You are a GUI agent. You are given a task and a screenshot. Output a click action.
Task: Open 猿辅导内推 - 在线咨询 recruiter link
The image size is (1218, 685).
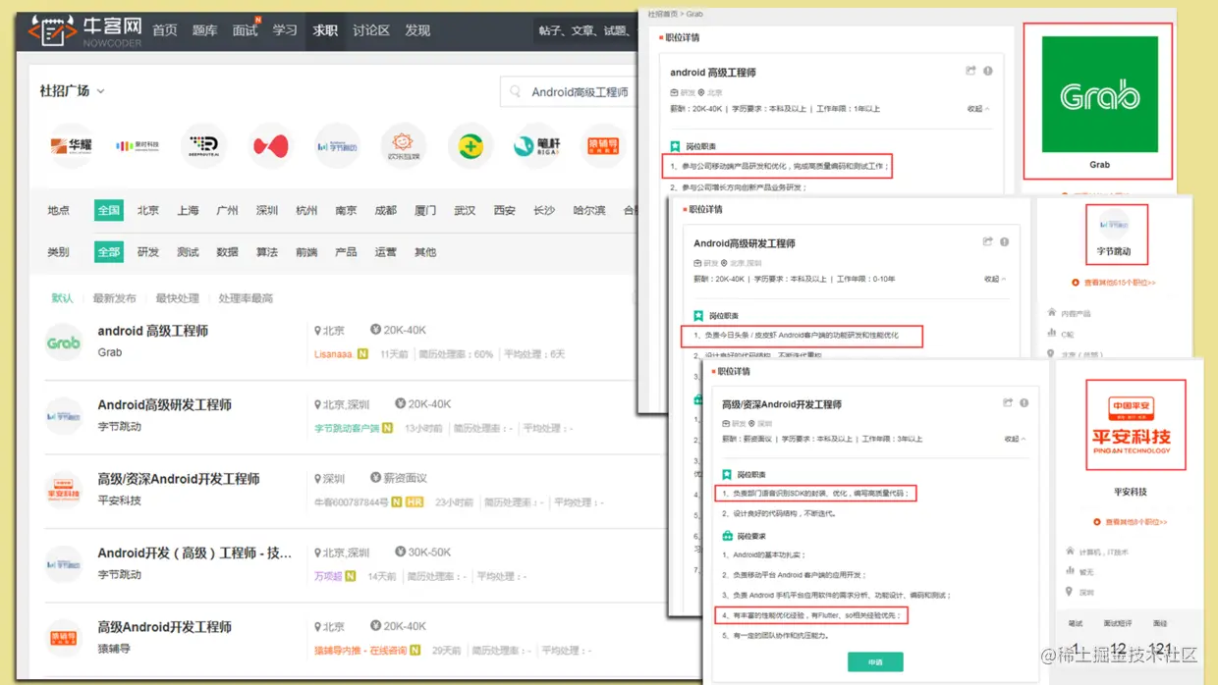[x=360, y=650]
